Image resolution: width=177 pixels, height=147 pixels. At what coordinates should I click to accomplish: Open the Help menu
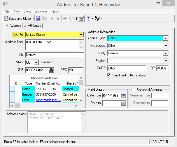tap(55, 12)
